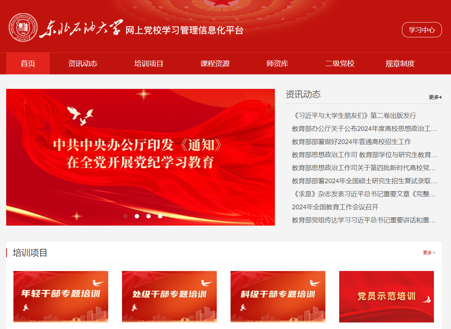Open the 党员示范培训 card

click(386, 297)
